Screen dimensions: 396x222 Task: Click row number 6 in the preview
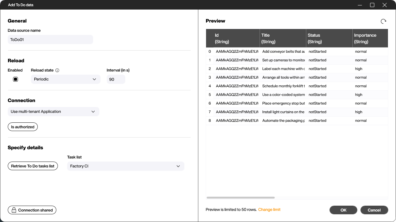pos(210,103)
